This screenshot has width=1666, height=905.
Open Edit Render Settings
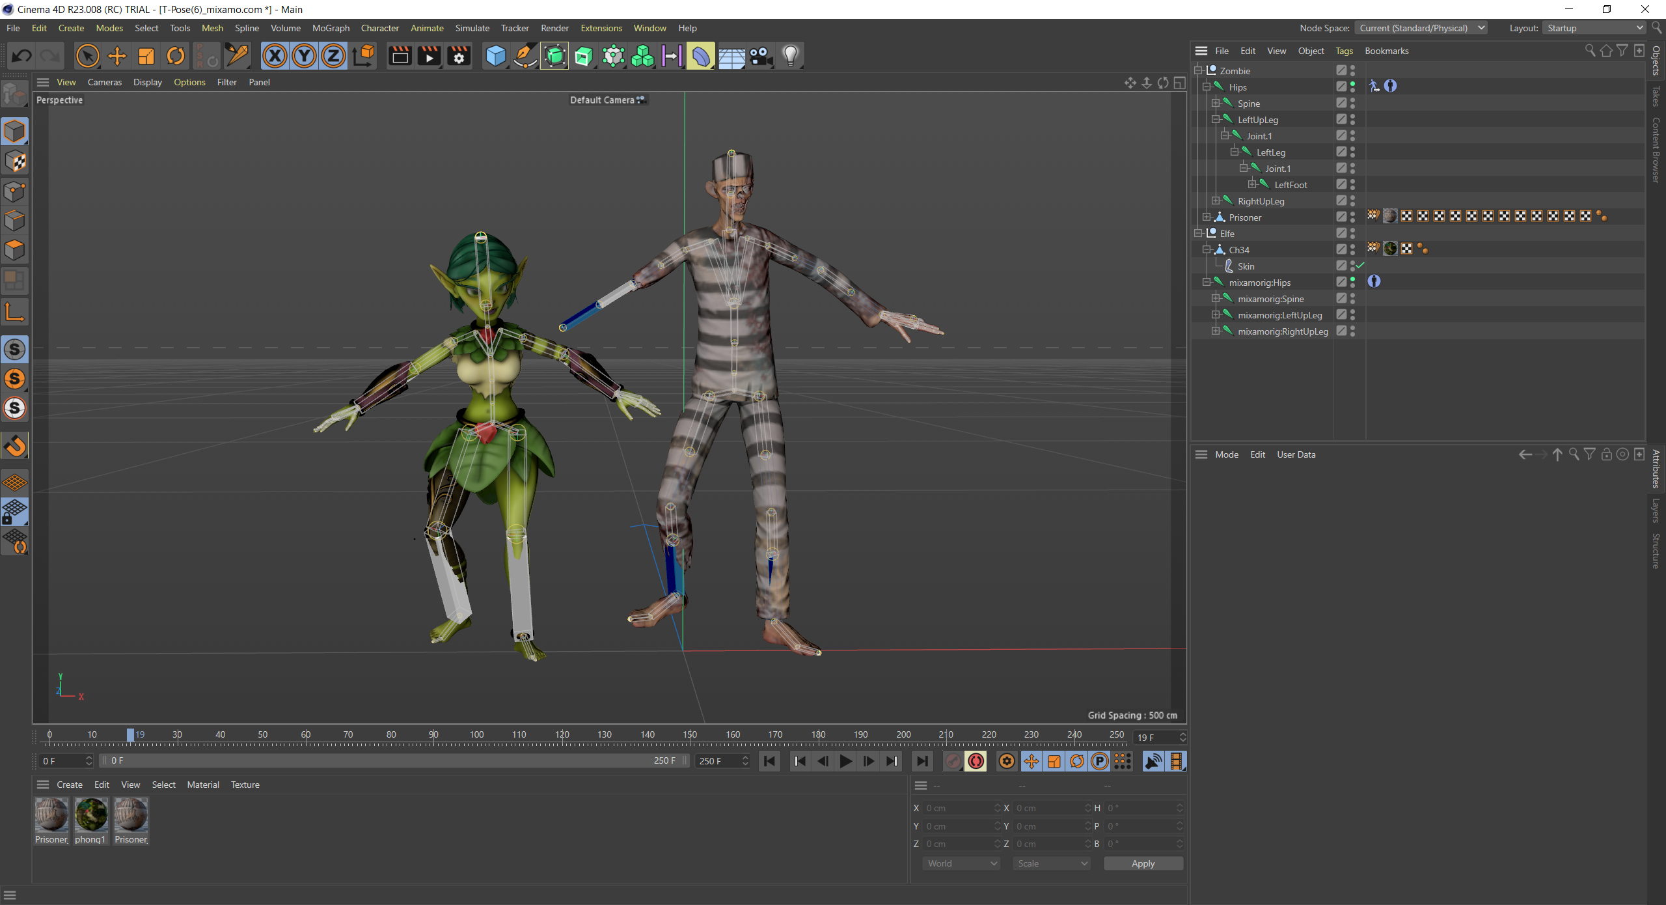coord(459,56)
